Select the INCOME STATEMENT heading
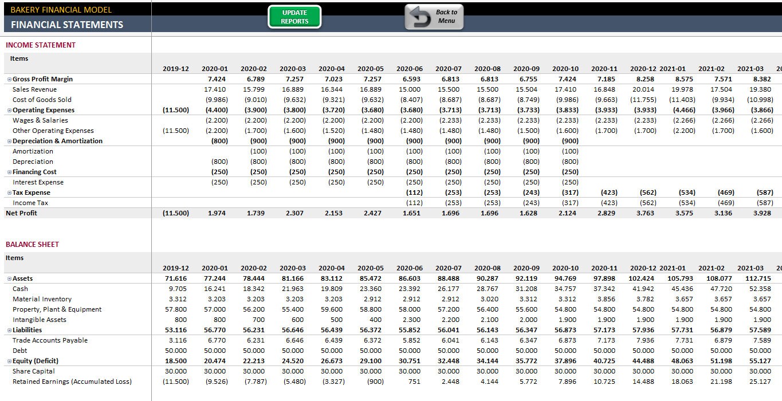 41,45
